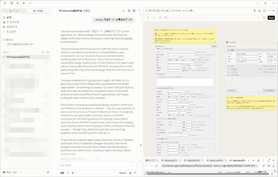Open the Opus 5 model selector
Viewport: 278px width, 177px height.
[x=123, y=173]
